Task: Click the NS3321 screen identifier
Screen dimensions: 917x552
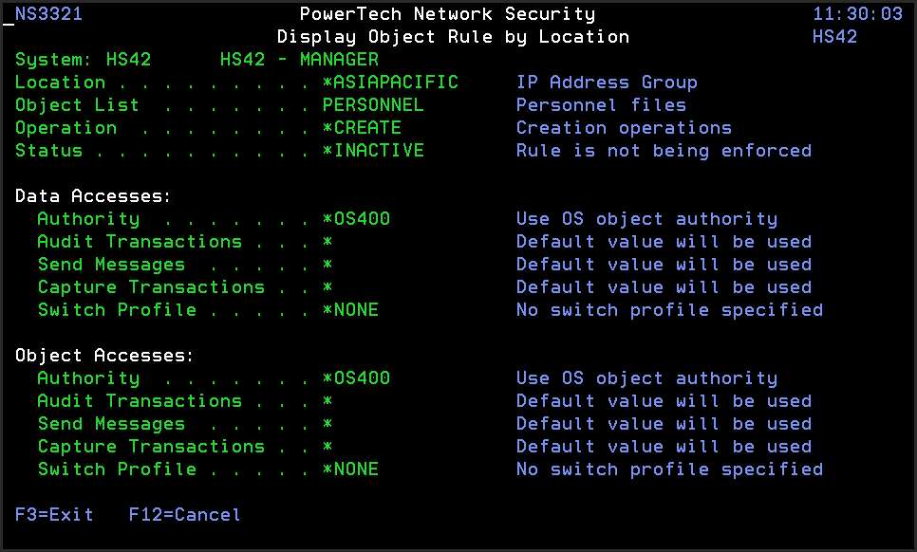Action: (48, 14)
